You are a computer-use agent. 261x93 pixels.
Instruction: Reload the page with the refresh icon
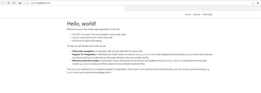tap(14, 3)
